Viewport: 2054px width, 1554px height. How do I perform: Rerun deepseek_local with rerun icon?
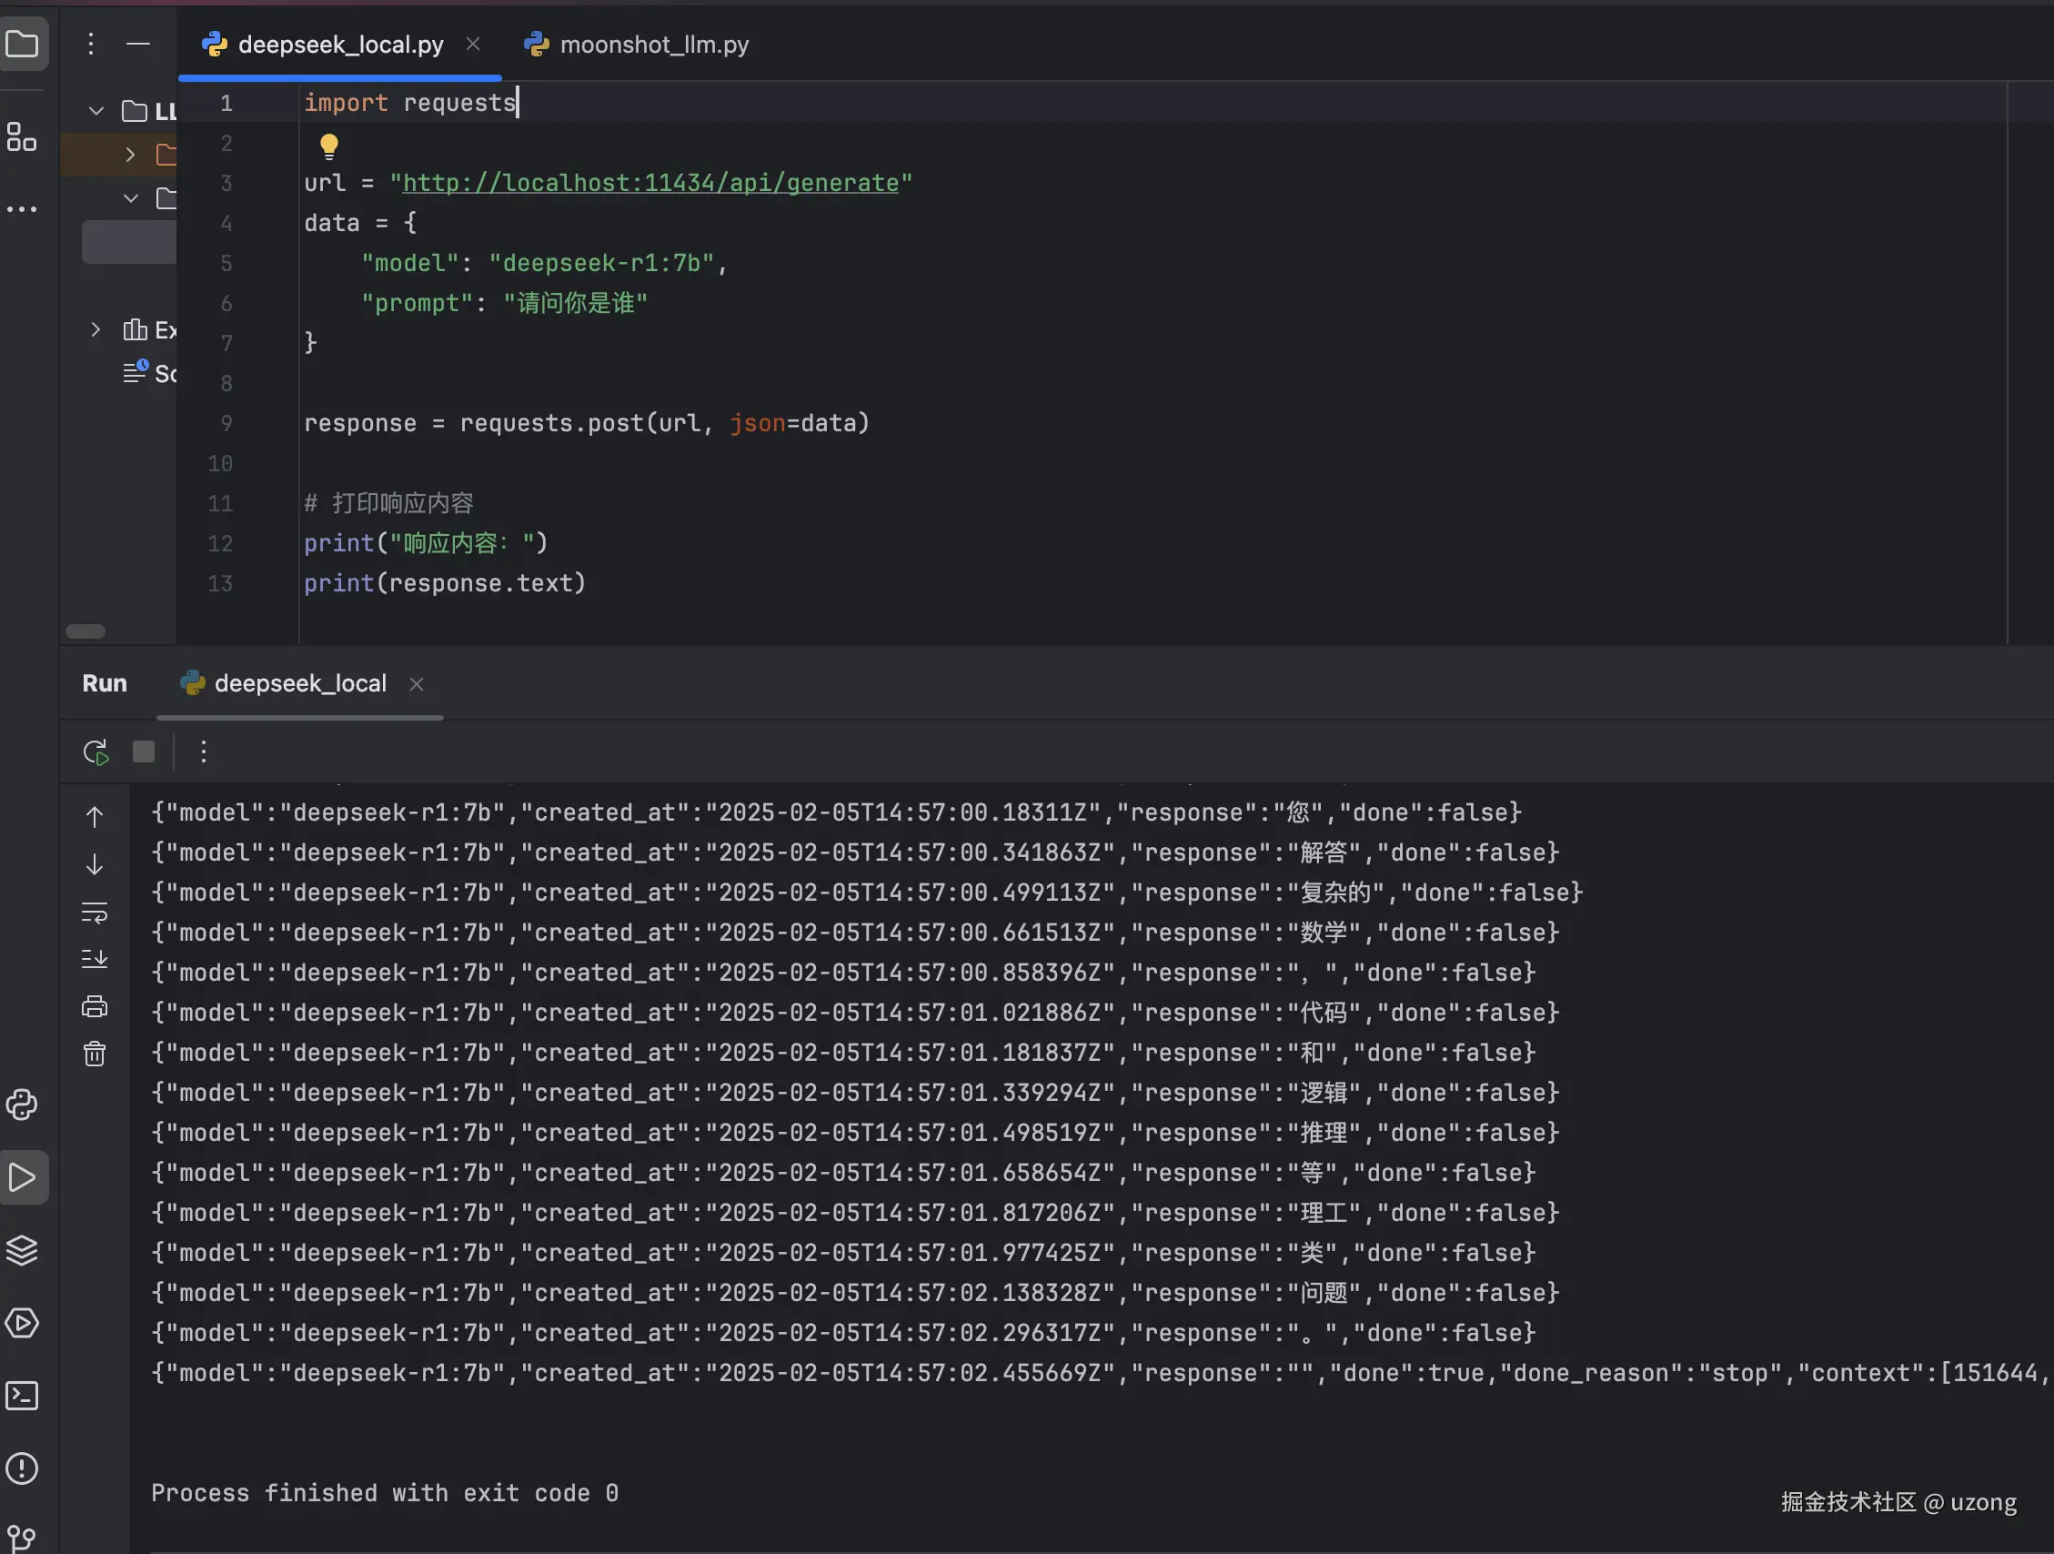point(96,752)
